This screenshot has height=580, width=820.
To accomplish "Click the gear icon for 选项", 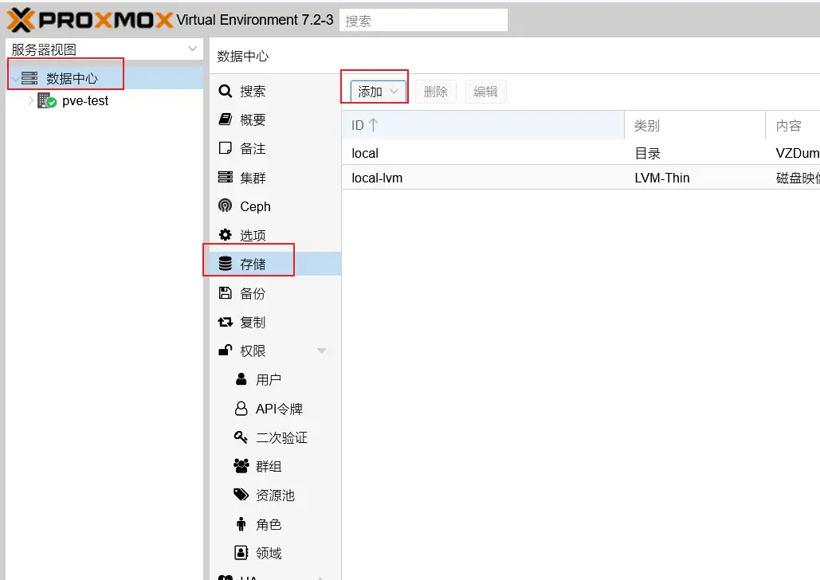I will pyautogui.click(x=226, y=235).
